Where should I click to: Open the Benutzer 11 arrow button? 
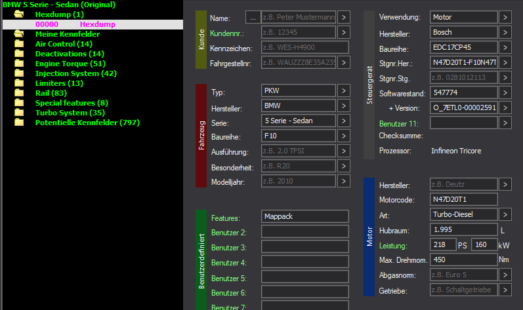click(x=505, y=123)
